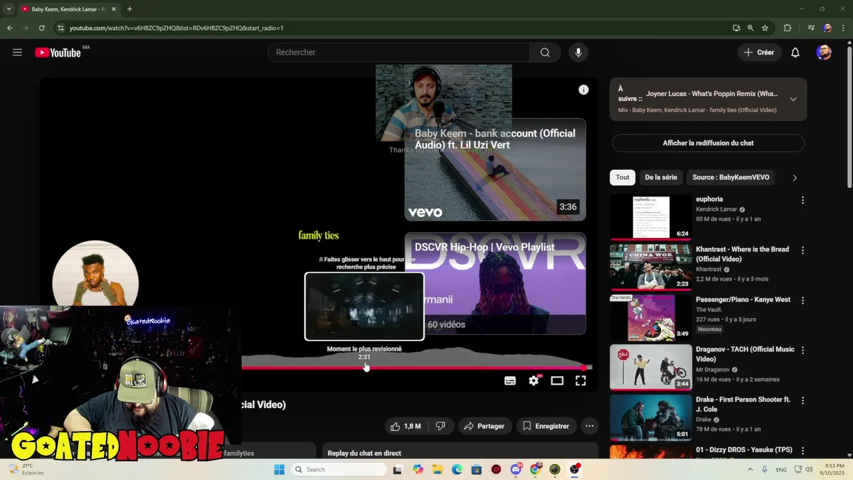Open DSCVR Hip-Hop Vevo Playlist card
Viewport: 853px width, 480px height.
pos(495,283)
